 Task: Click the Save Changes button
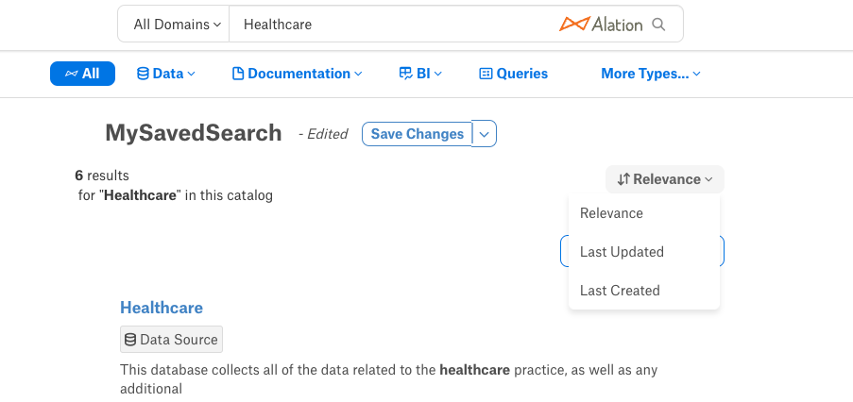point(418,134)
